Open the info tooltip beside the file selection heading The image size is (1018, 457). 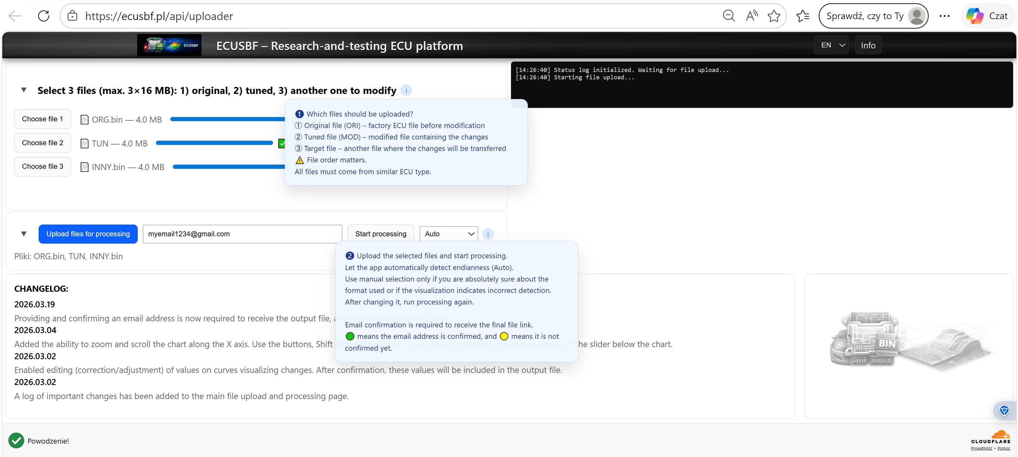coord(406,90)
